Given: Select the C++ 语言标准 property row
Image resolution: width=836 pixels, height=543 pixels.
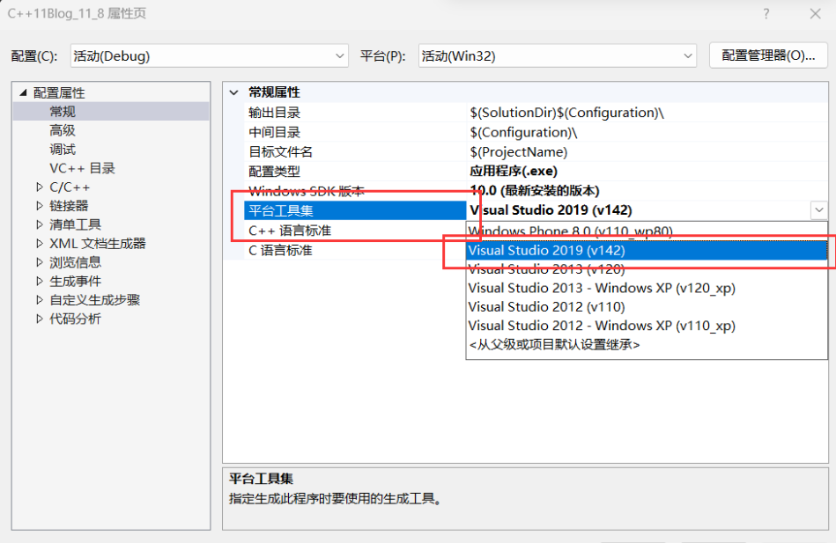Looking at the screenshot, I should (x=354, y=231).
